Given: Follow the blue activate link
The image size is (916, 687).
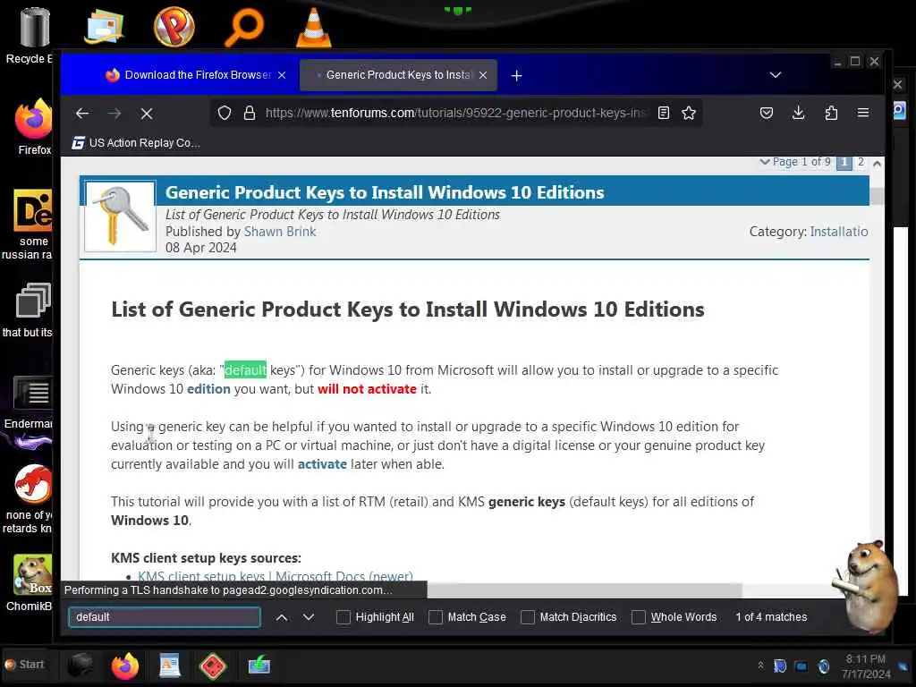Looking at the screenshot, I should coord(322,464).
